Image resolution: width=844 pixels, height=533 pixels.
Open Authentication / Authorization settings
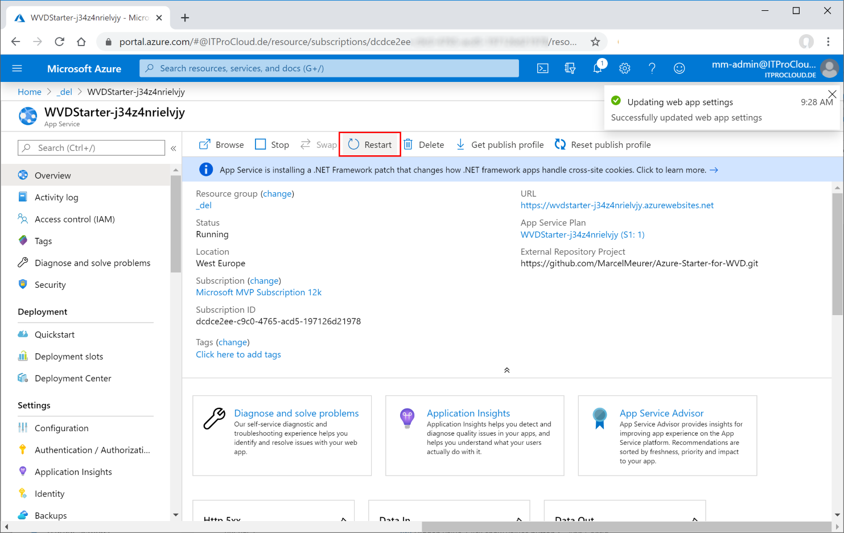pos(85,450)
